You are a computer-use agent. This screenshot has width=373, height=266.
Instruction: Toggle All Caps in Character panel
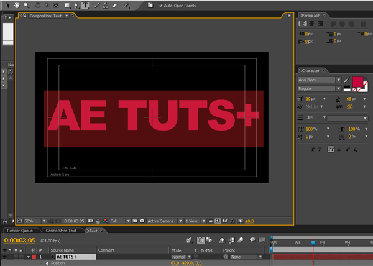tap(331, 149)
